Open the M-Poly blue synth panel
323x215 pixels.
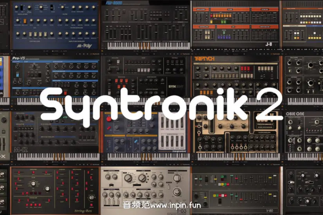(56, 25)
